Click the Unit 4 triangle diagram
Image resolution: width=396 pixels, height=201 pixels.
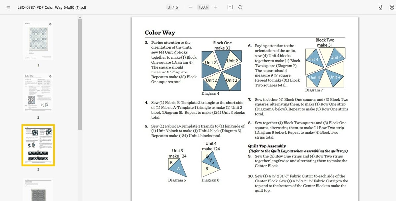[210, 164]
